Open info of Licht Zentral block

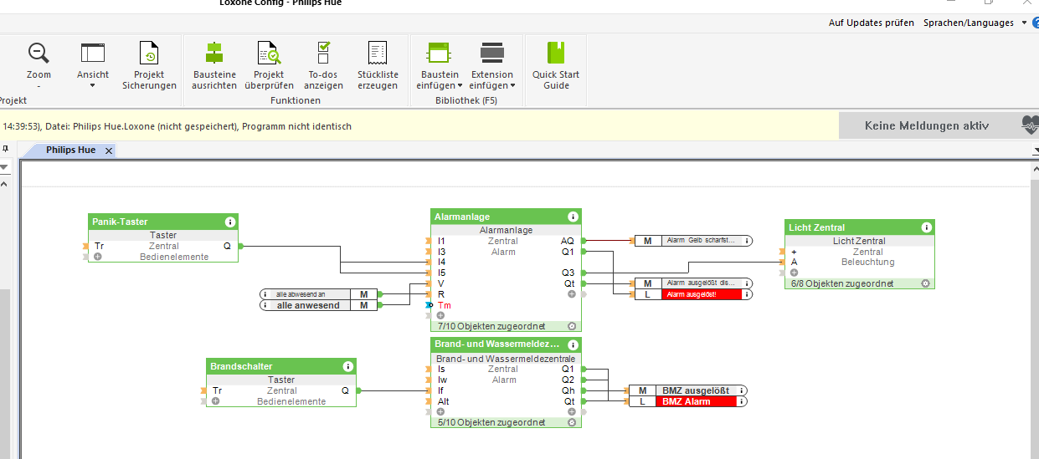tap(926, 227)
